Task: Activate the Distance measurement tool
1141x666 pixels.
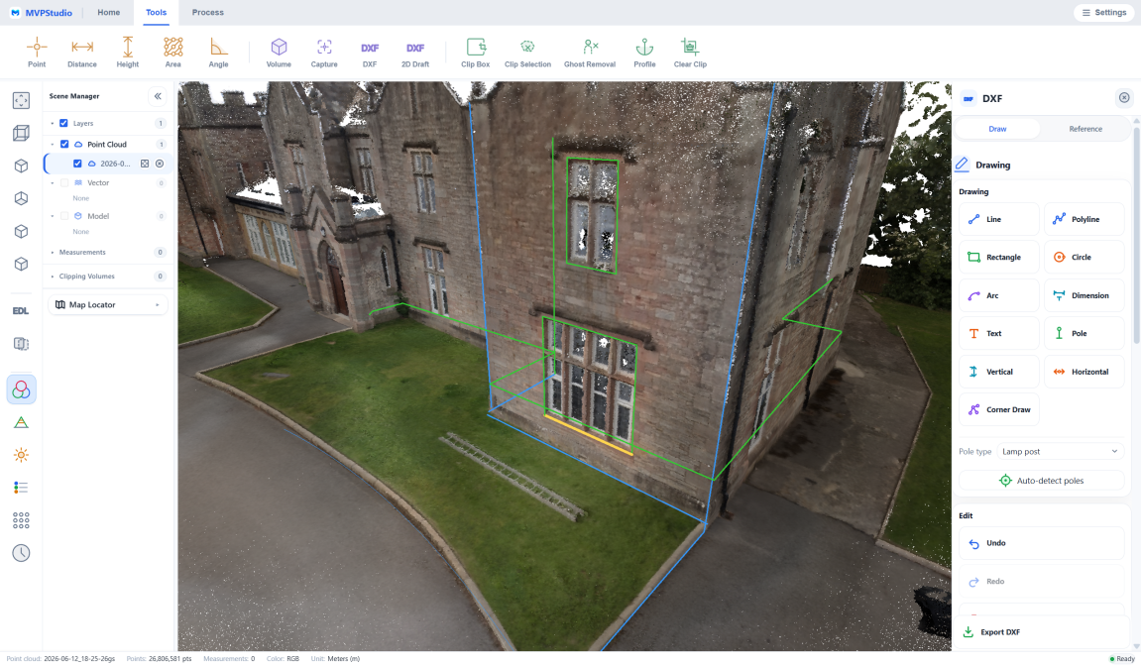Action: tap(82, 53)
